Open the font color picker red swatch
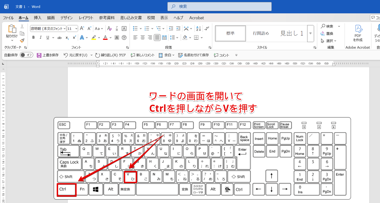The image size is (380, 203). point(106,38)
